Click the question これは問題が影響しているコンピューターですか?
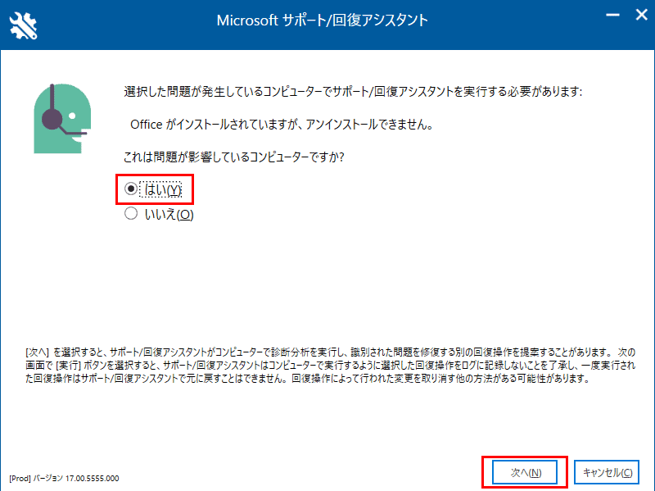This screenshot has height=491, width=655. [x=234, y=157]
